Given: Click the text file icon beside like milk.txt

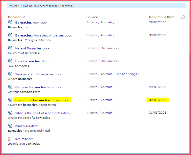Looking at the screenshot, I should click(x=10, y=139).
